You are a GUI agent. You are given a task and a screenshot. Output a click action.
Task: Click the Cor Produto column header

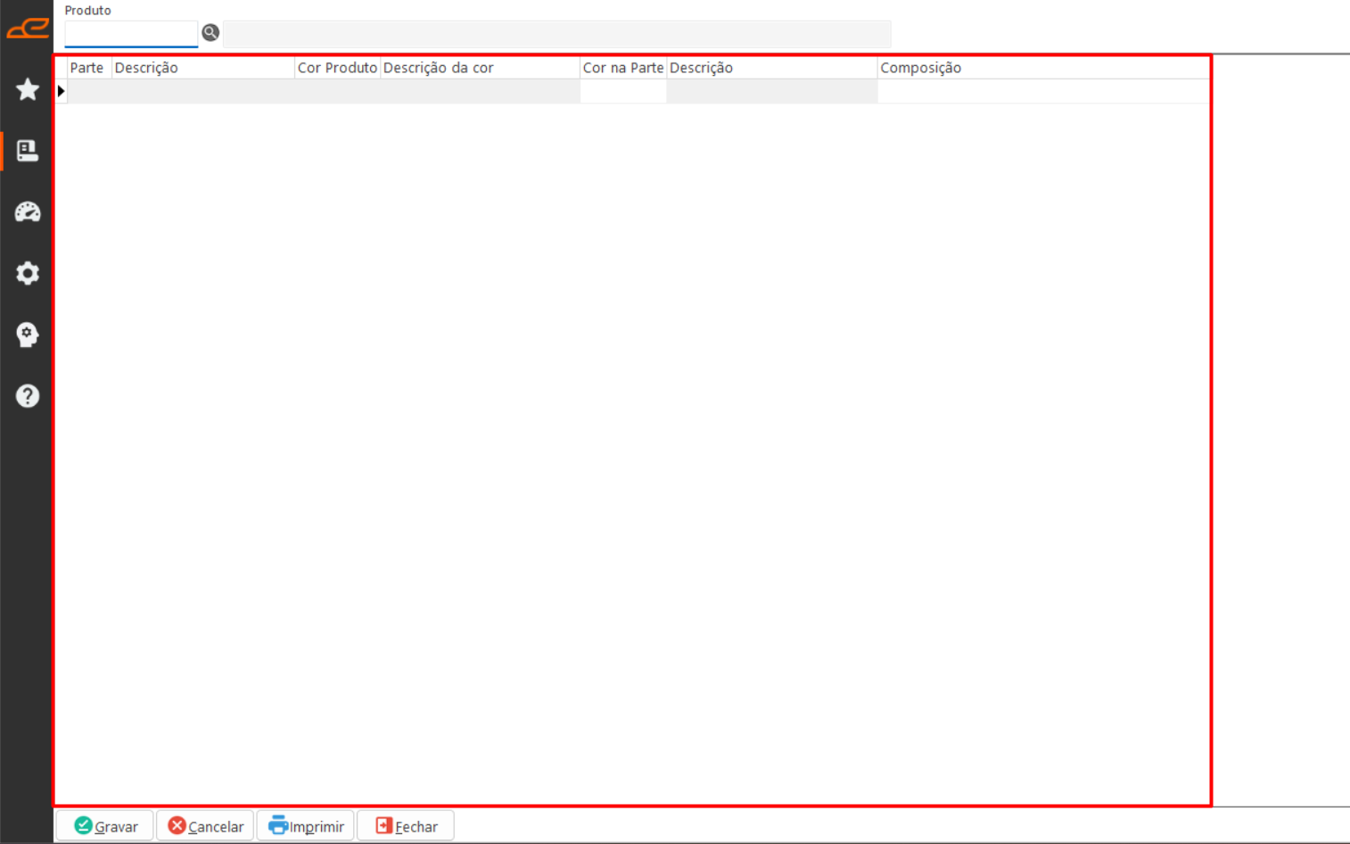(x=337, y=68)
